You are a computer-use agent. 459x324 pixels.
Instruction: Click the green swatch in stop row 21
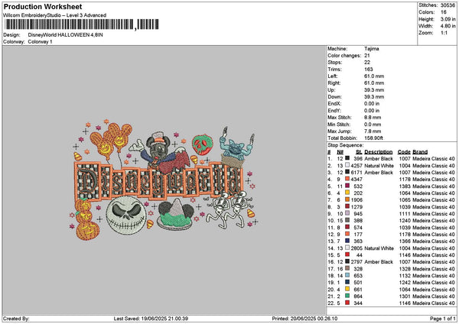coord(347,296)
